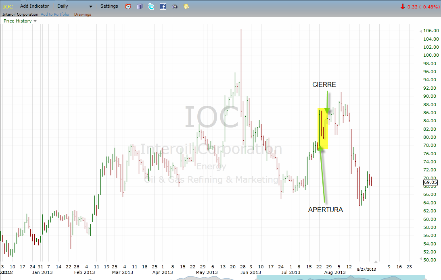Click the Add to Portfolio link
The width and height of the screenshot is (441, 280).
click(55, 14)
